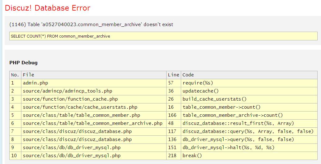Image resolution: width=321 pixels, height=164 pixels.
Task: Click the 'File' column header
Action: 94,75
